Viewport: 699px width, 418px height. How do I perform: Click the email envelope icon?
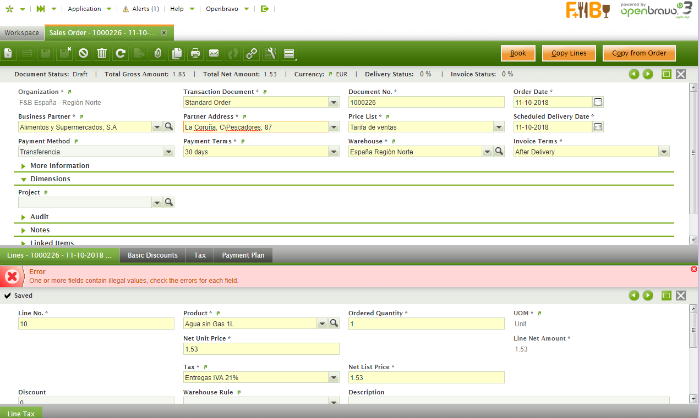(214, 53)
